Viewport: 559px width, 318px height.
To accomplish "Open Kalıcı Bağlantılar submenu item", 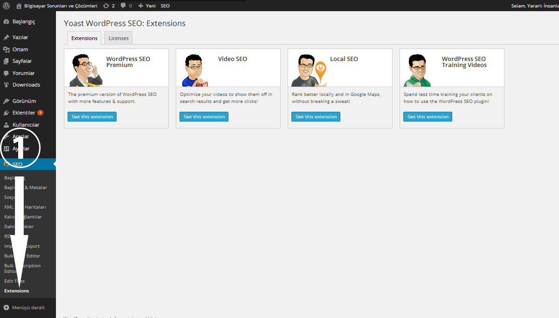I will coord(23,217).
